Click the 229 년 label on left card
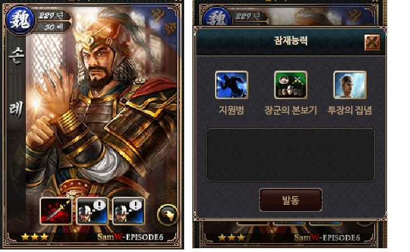This screenshot has height=252, width=410. (52, 15)
